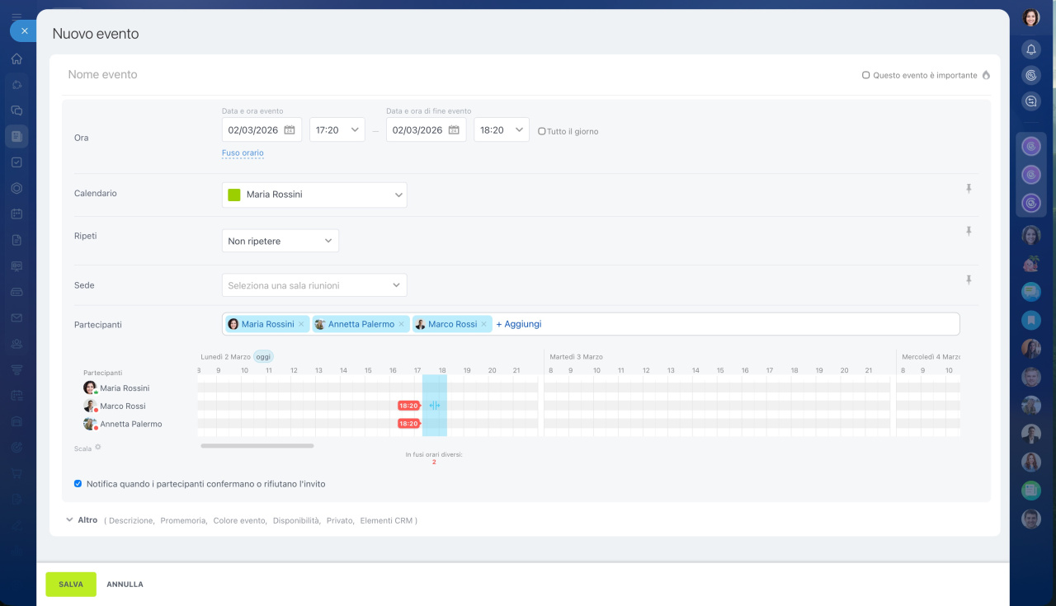The height and width of the screenshot is (606, 1056).
Task: Remove Annetta Palermo from participants
Action: pyautogui.click(x=402, y=325)
